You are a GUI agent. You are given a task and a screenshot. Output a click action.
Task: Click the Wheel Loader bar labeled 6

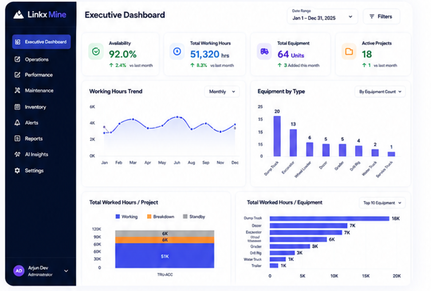pyautogui.click(x=309, y=149)
